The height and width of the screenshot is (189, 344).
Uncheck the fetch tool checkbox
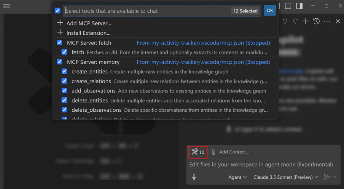(64, 52)
